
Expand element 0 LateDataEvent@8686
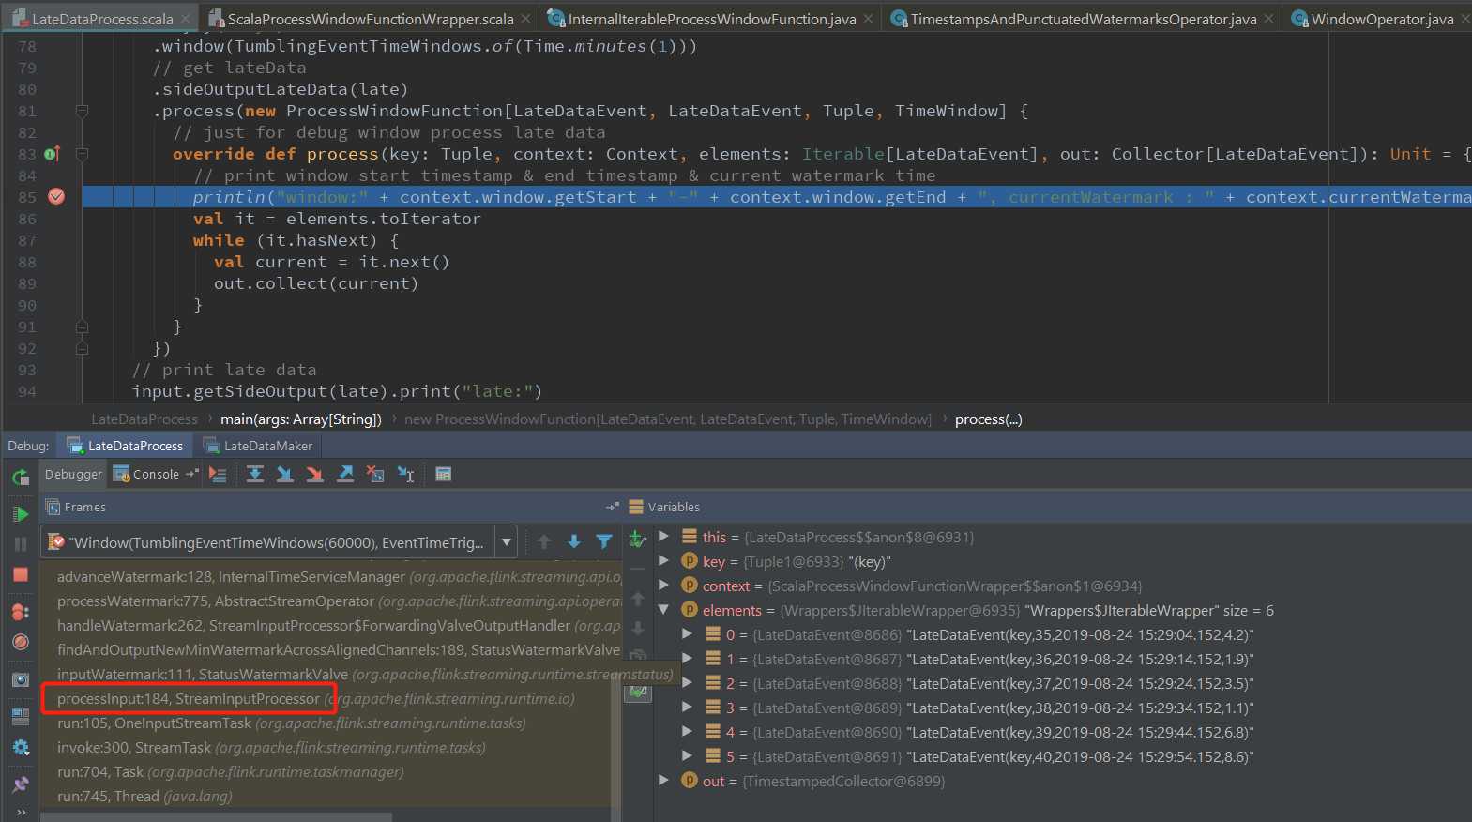coord(688,633)
